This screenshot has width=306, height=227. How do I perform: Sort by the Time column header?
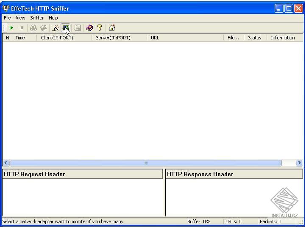click(x=24, y=38)
